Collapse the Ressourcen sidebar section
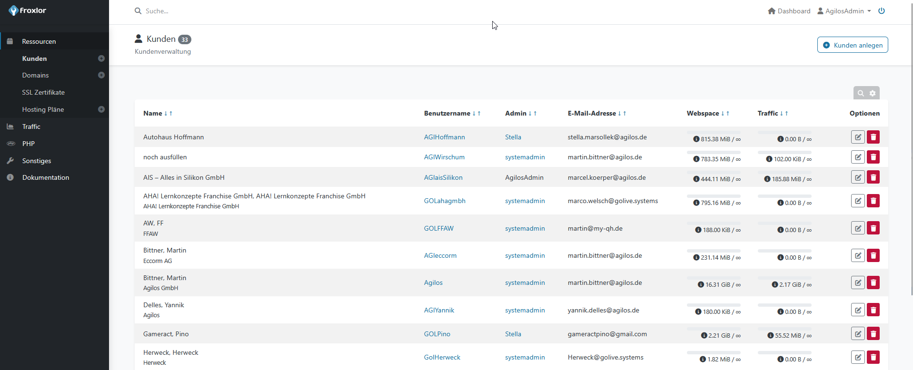Screen dimensions: 913x370 pos(55,41)
